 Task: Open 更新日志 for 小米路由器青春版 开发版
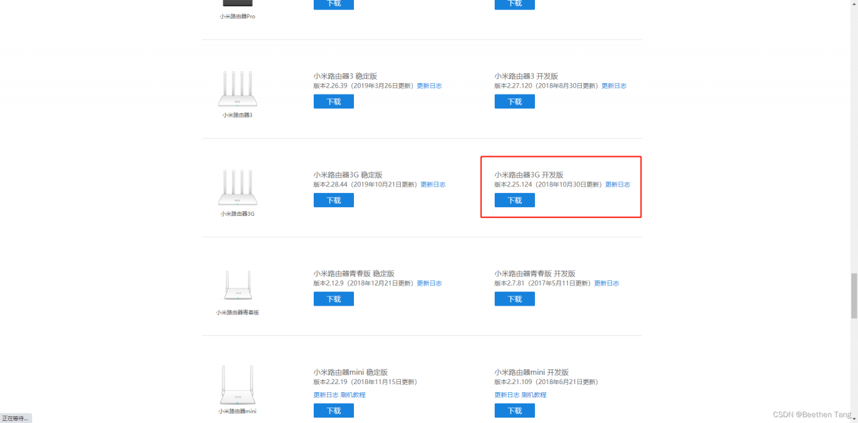pyautogui.click(x=607, y=283)
